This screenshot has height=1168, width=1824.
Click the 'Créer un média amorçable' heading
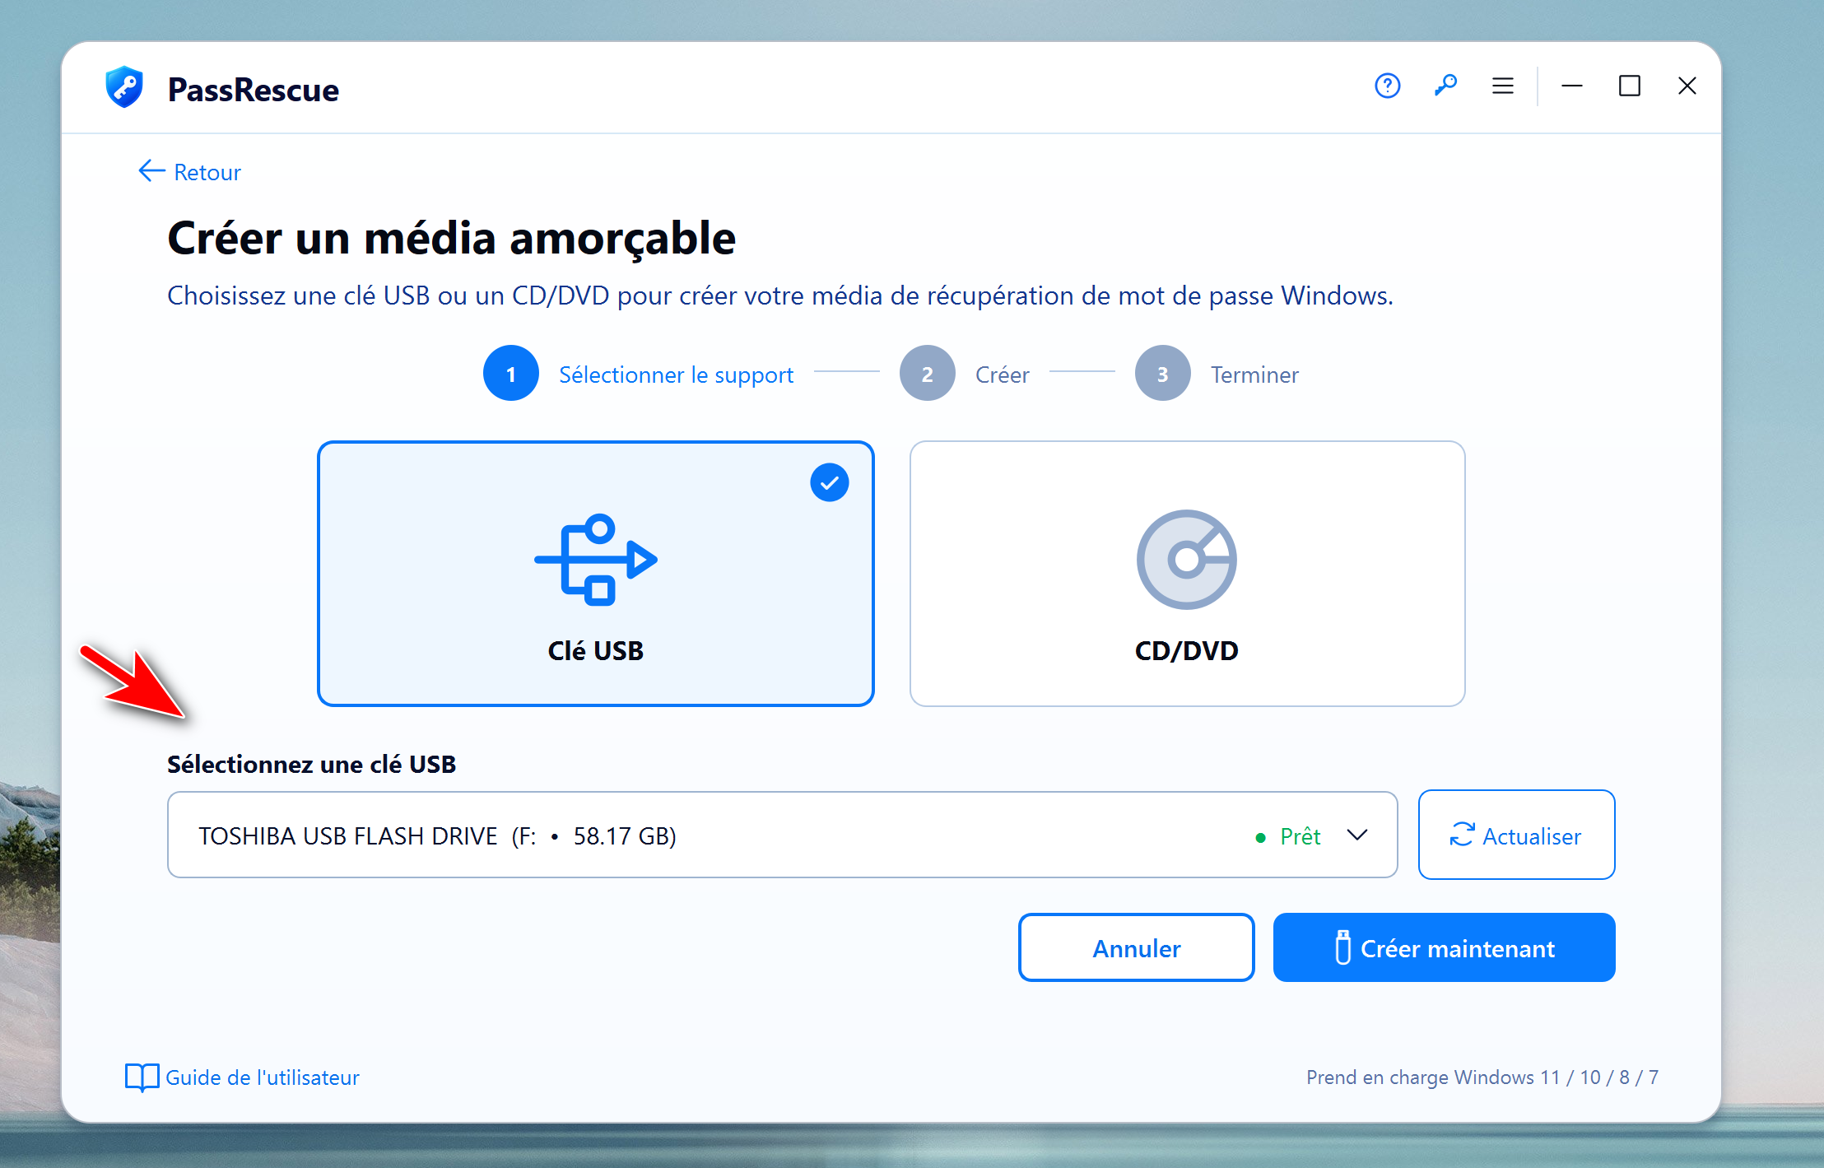point(451,239)
